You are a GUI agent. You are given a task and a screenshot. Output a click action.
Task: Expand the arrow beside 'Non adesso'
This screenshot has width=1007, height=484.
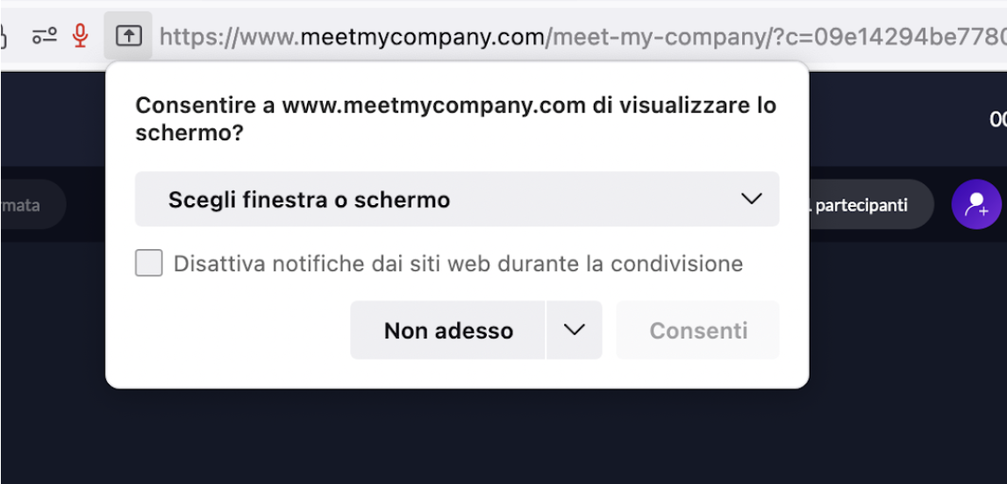574,330
